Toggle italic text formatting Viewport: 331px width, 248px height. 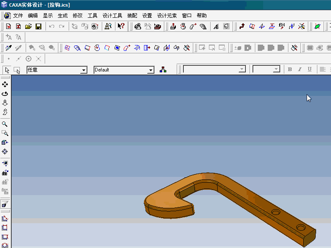coord(300,69)
